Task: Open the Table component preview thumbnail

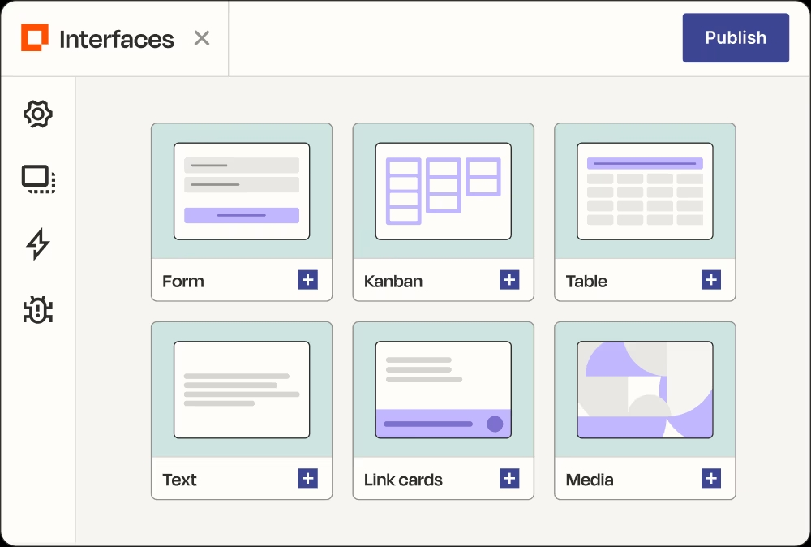Action: 644,190
